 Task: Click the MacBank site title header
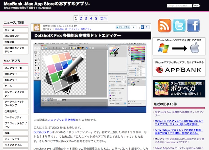[47, 4]
